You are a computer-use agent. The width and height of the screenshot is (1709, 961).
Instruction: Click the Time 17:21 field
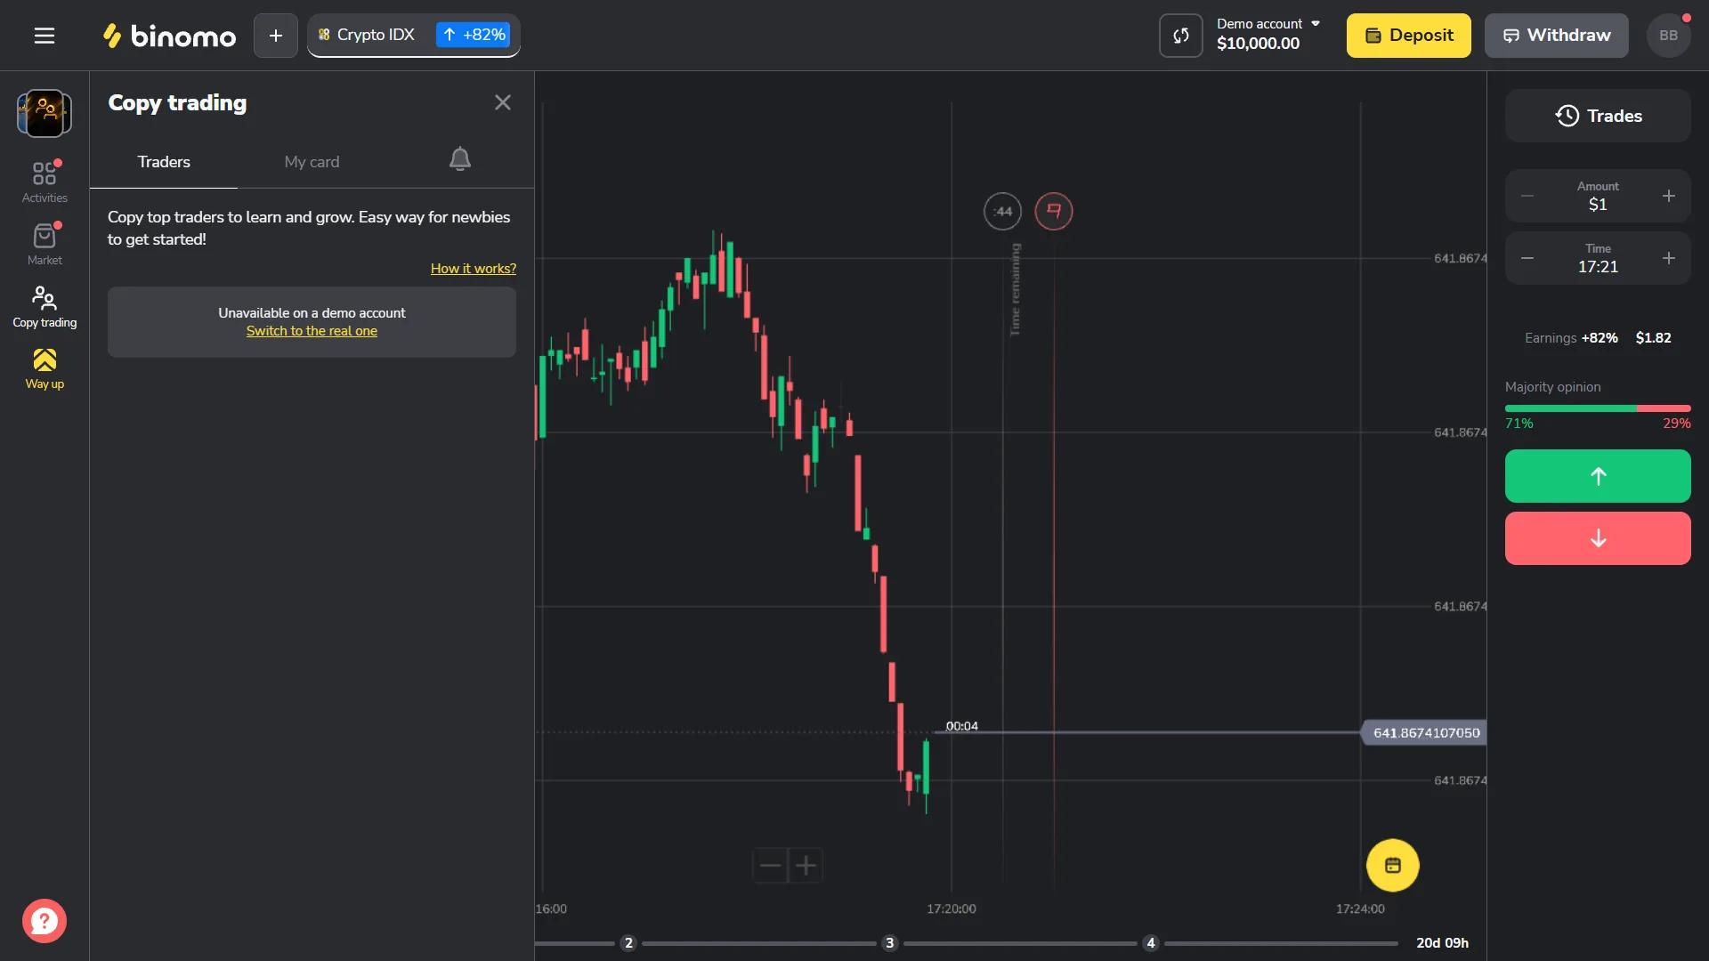(1598, 258)
